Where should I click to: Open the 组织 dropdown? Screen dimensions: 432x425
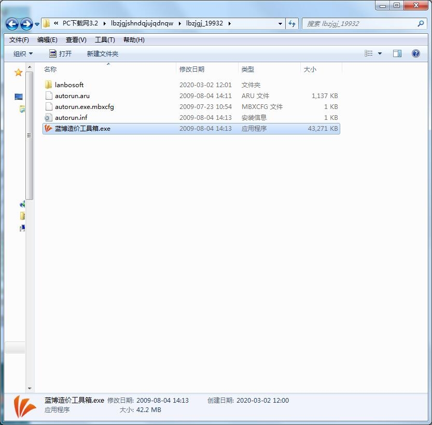click(23, 54)
